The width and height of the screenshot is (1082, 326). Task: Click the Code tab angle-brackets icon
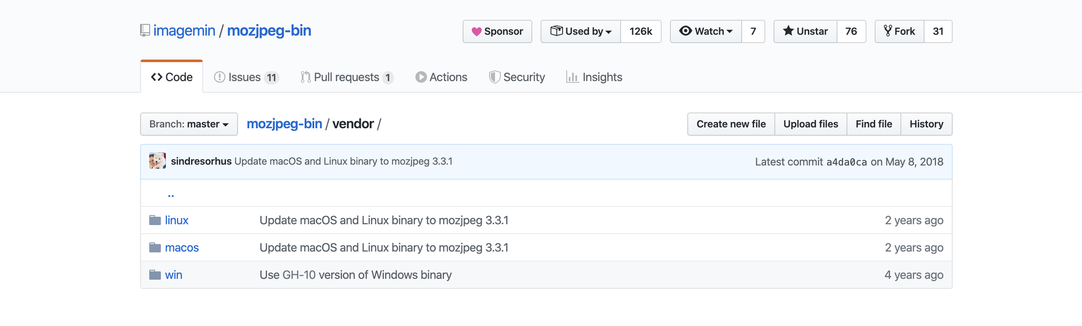(157, 77)
